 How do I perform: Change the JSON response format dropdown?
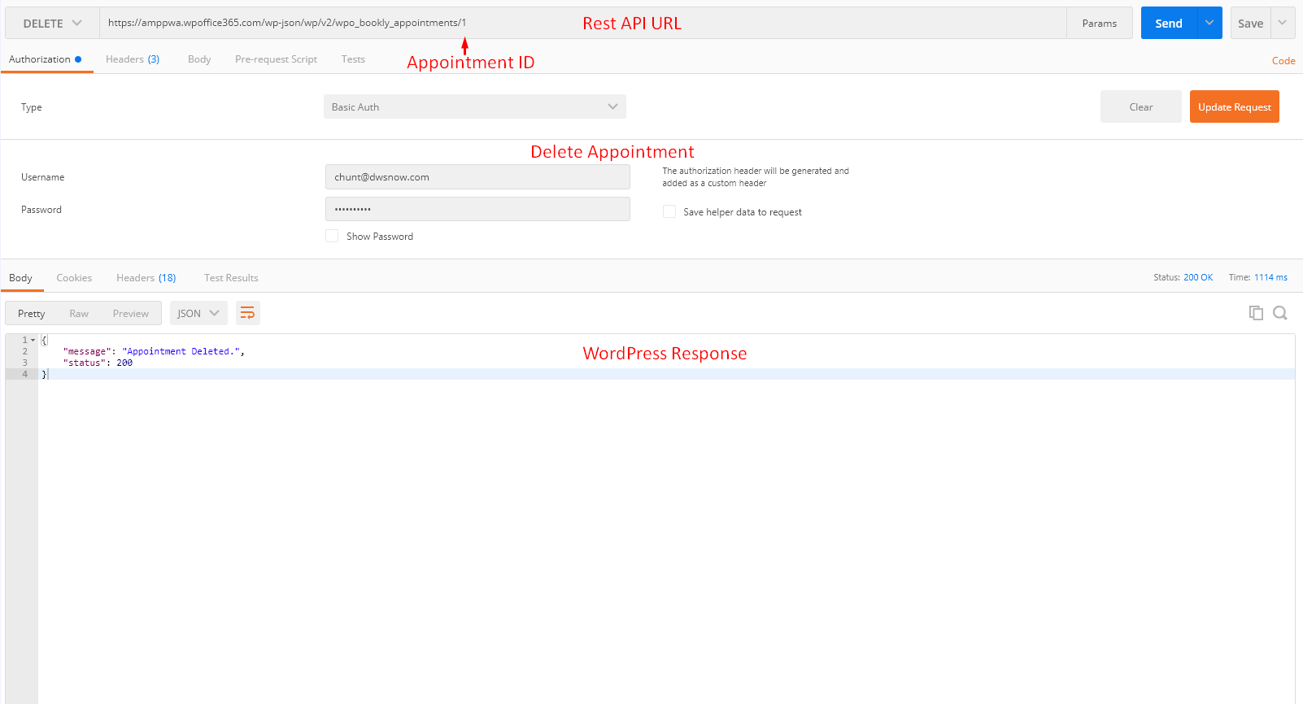pyautogui.click(x=198, y=313)
